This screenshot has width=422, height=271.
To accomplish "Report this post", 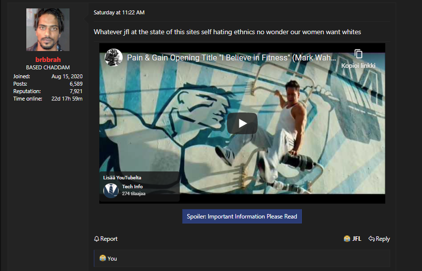I will pyautogui.click(x=106, y=238).
